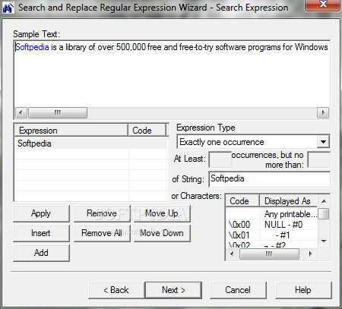Click Sample Text scrollbar left arrow
This screenshot has width=342, height=309.
[21, 112]
